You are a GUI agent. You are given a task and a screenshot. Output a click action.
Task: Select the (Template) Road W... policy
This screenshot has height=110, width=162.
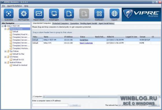(x=21, y=34)
